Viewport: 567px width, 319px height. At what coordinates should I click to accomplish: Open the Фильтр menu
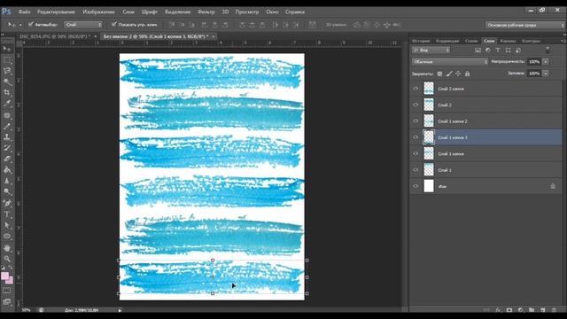206,12
